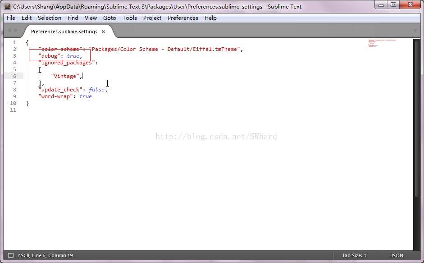424x263 pixels.
Task: Close the Preferences.sublime-settings tab
Action: [103, 32]
